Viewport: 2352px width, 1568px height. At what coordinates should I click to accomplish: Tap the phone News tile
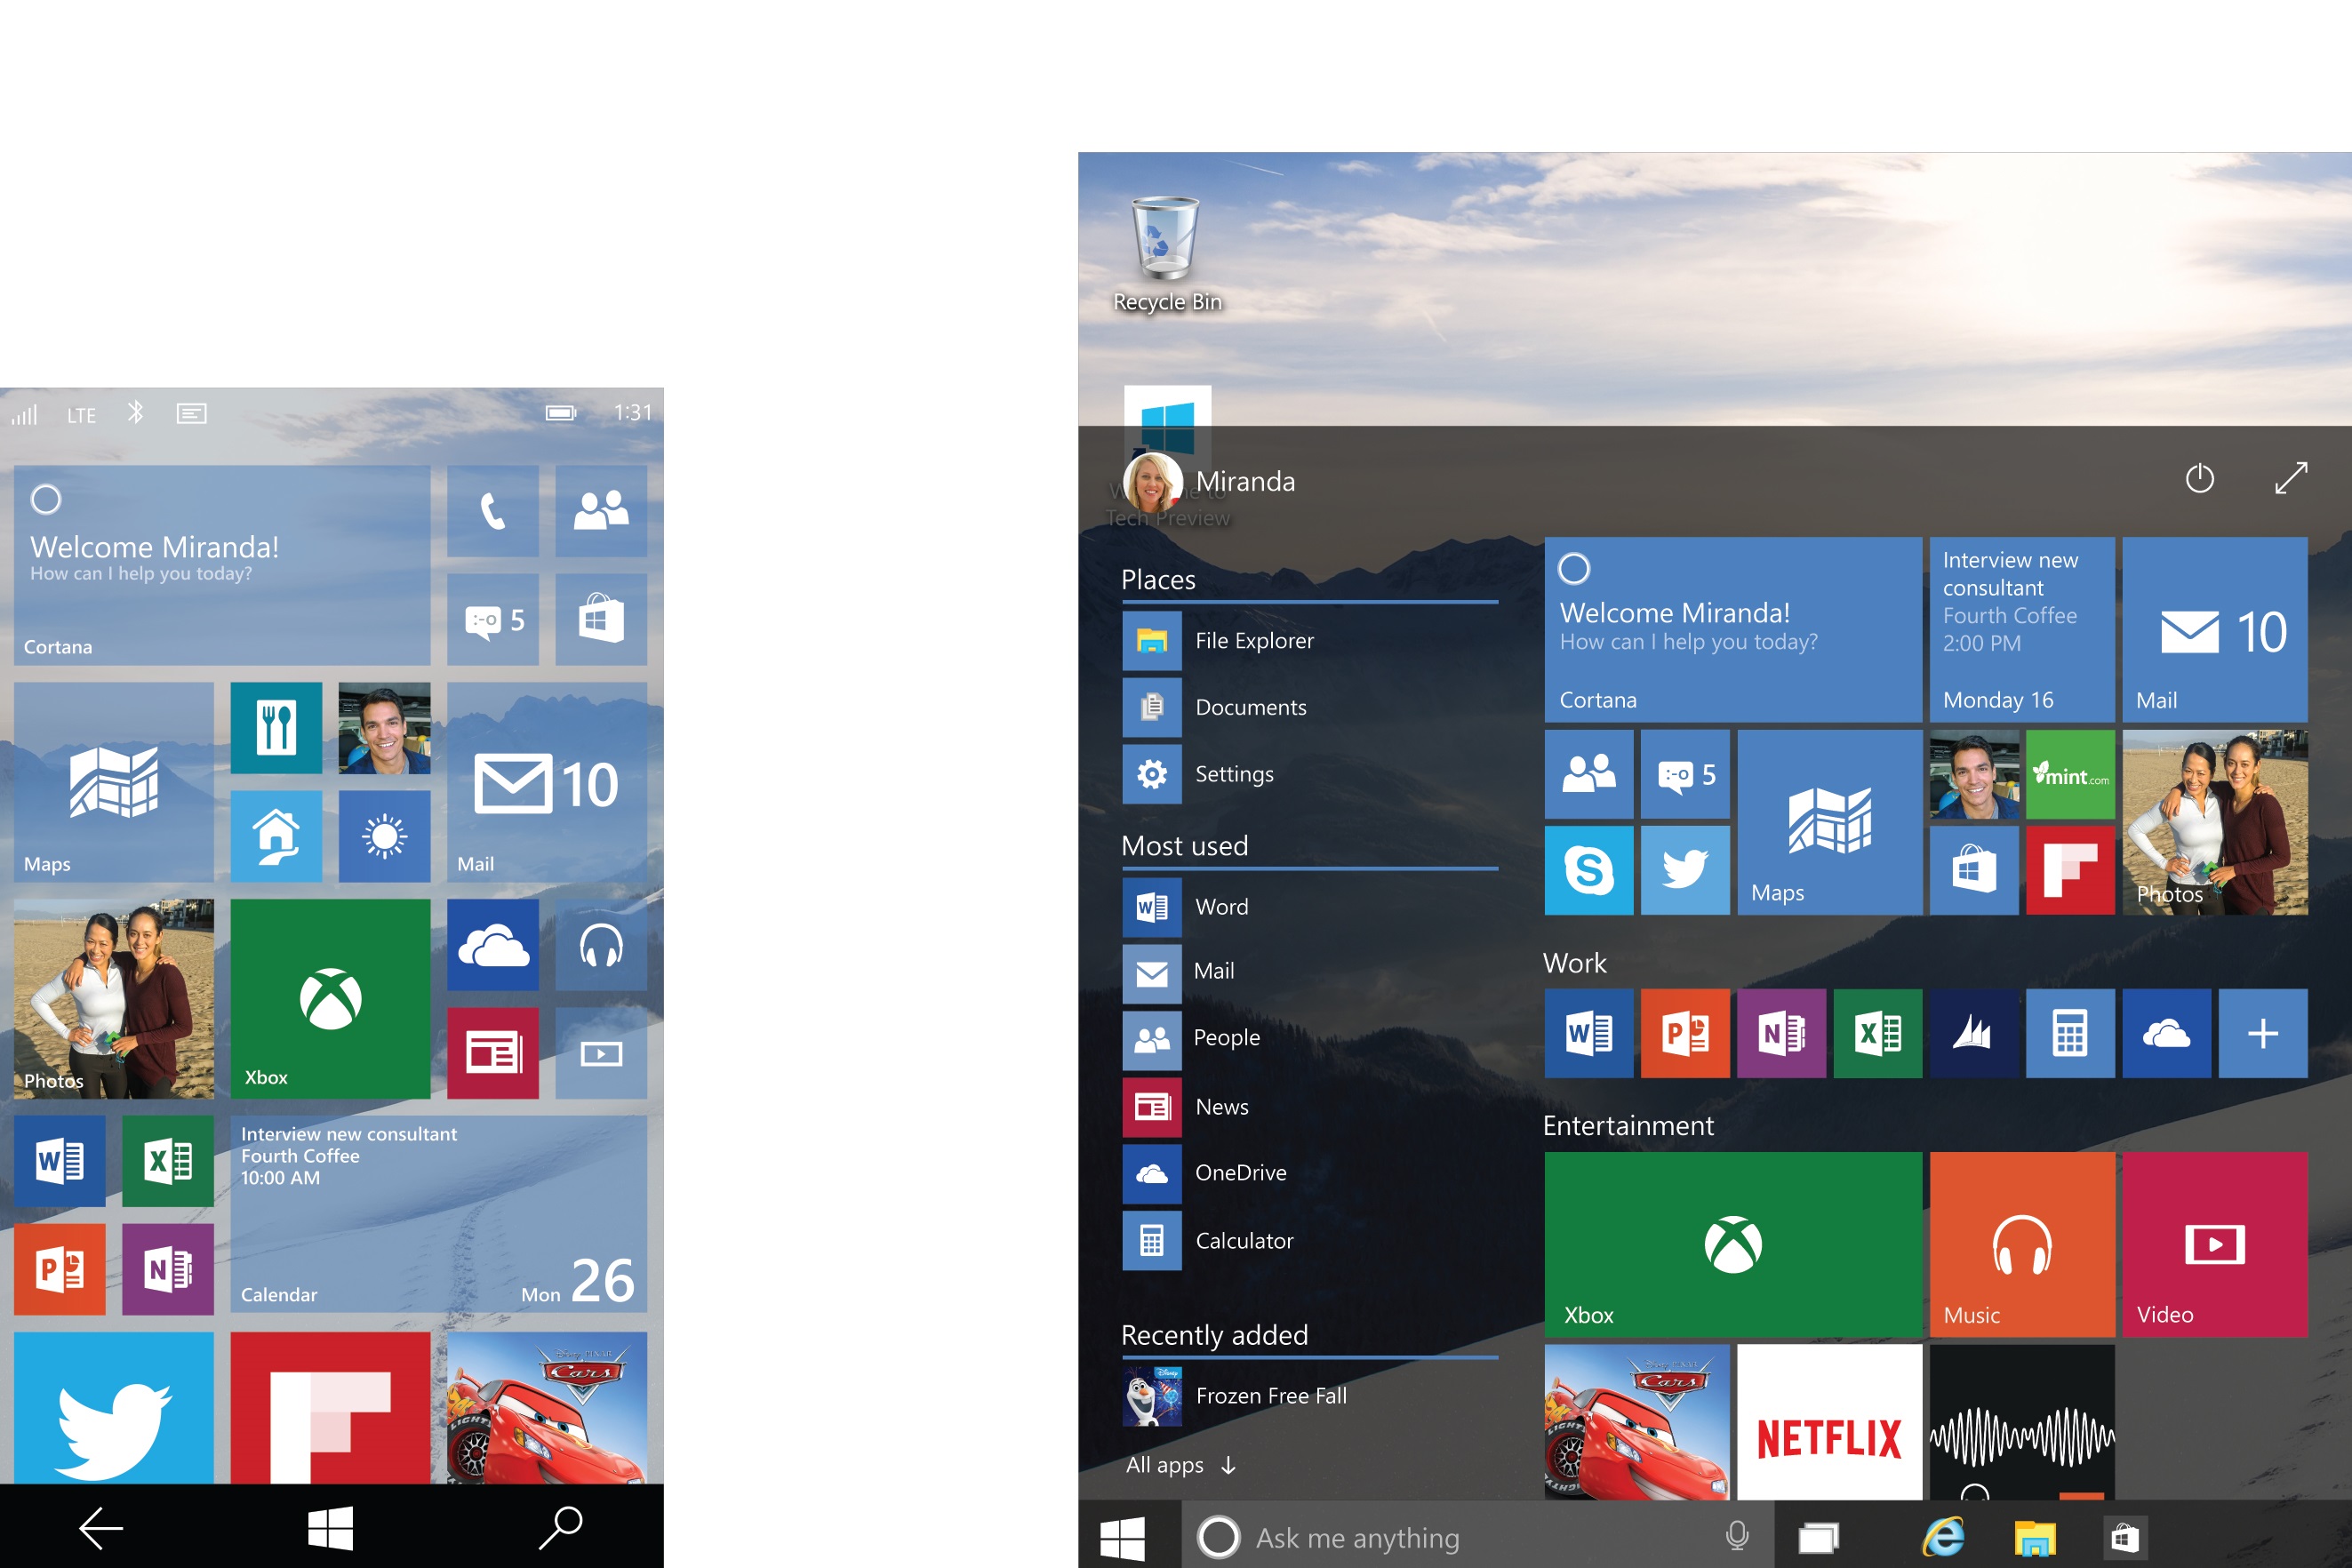[493, 1053]
